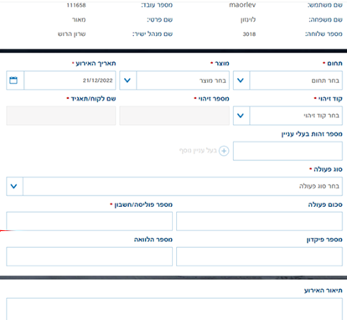This screenshot has width=347, height=320.
Task: Open the בחר תחום combo box
Action: 287,80
